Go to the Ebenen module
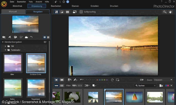The height and width of the screenshot is (105, 176). pos(75,6)
